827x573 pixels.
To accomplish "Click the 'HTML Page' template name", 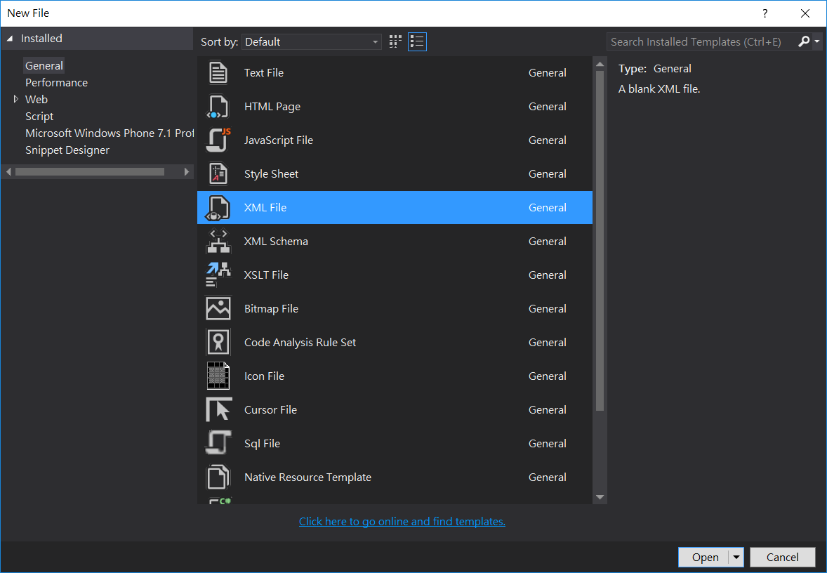I will click(x=272, y=107).
